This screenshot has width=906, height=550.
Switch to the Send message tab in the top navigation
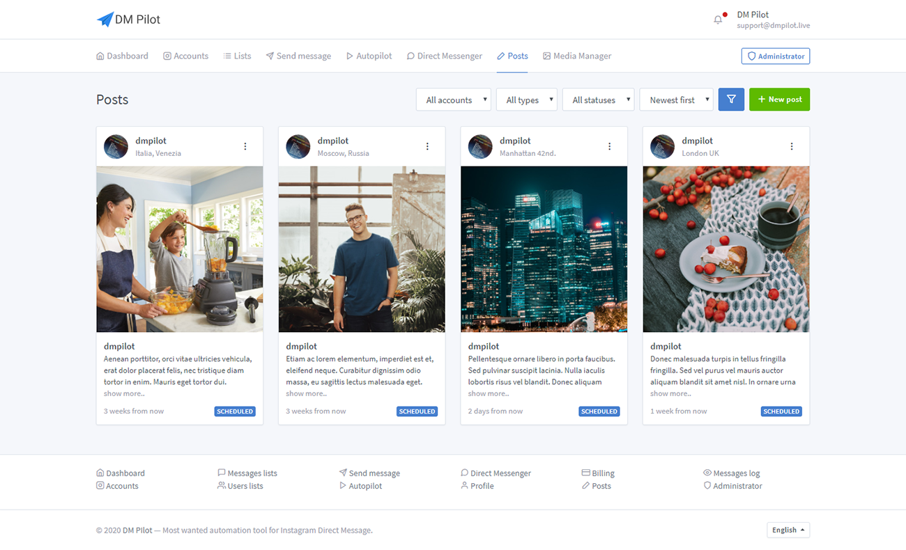(298, 56)
